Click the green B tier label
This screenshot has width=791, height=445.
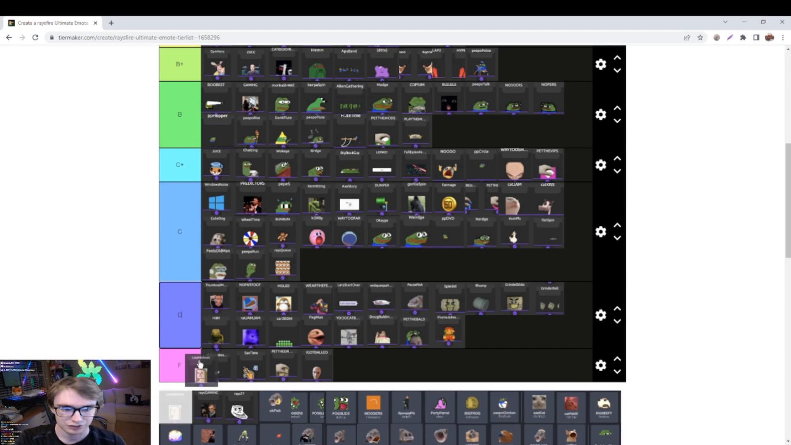coord(180,115)
